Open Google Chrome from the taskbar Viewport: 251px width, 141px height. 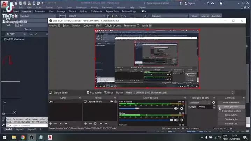(23, 137)
